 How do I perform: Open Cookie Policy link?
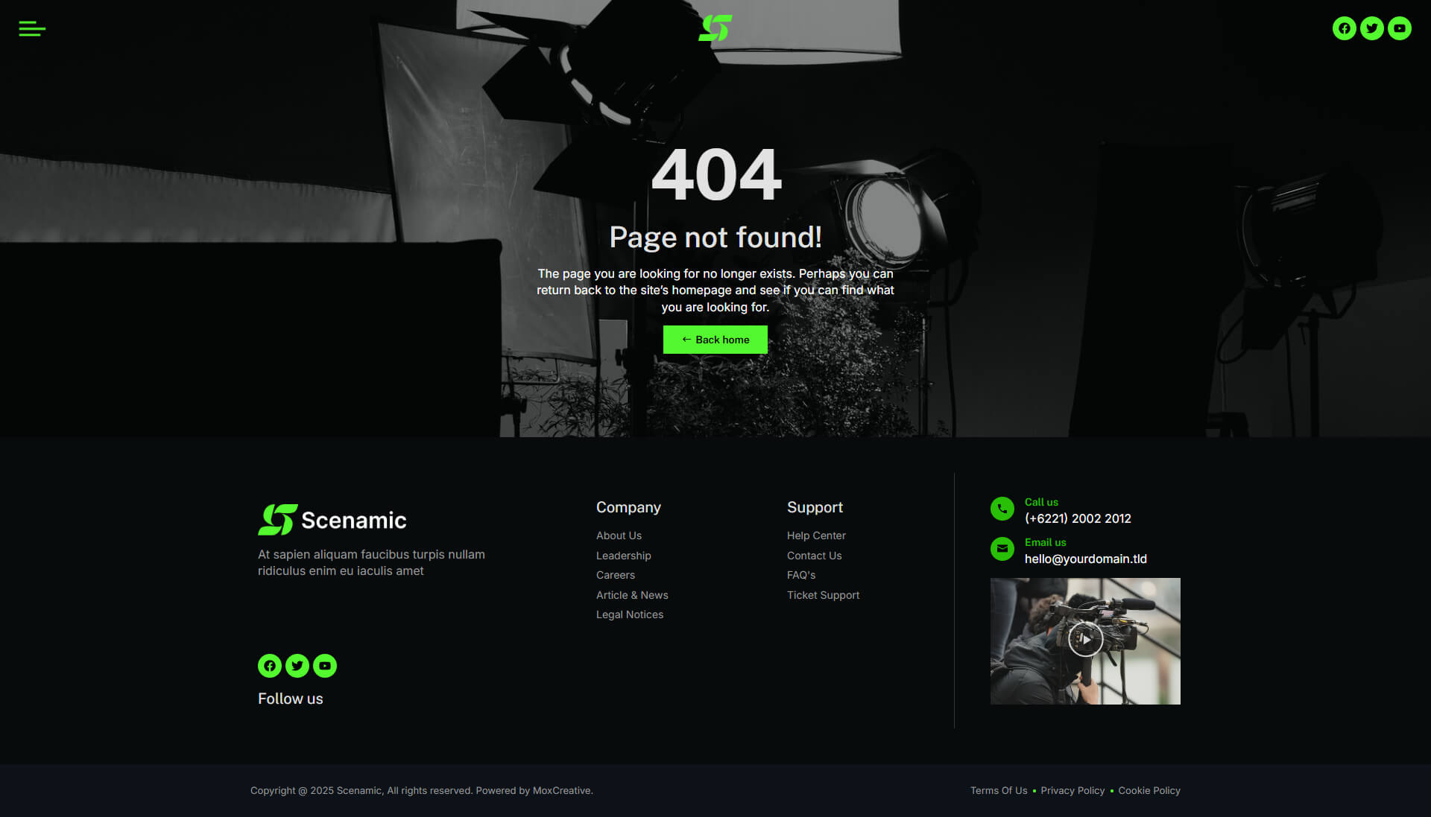tap(1149, 790)
